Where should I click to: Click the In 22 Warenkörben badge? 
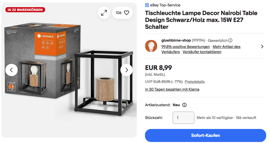[25, 10]
